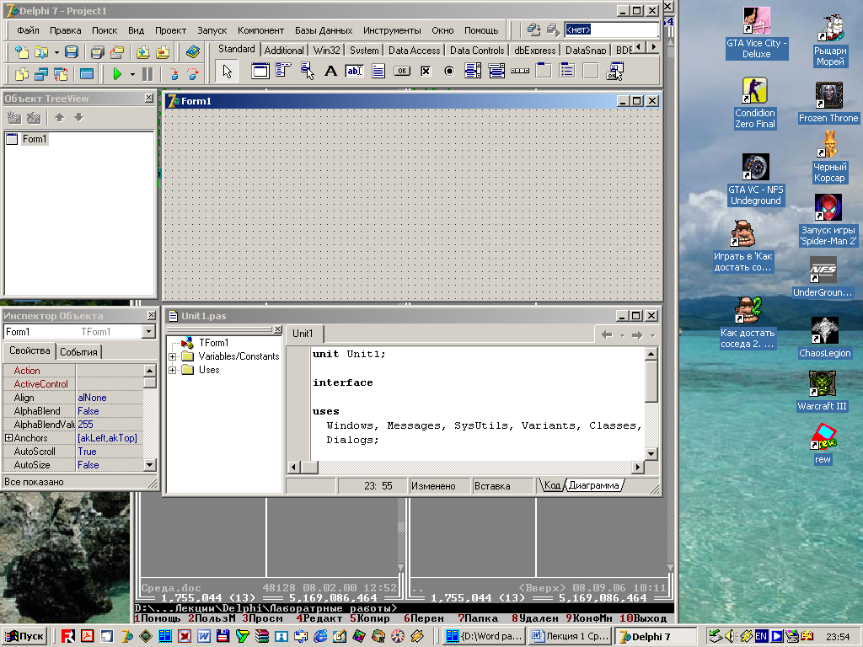Open the Run button dropdown arrow
This screenshot has width=863, height=647.
tap(132, 74)
